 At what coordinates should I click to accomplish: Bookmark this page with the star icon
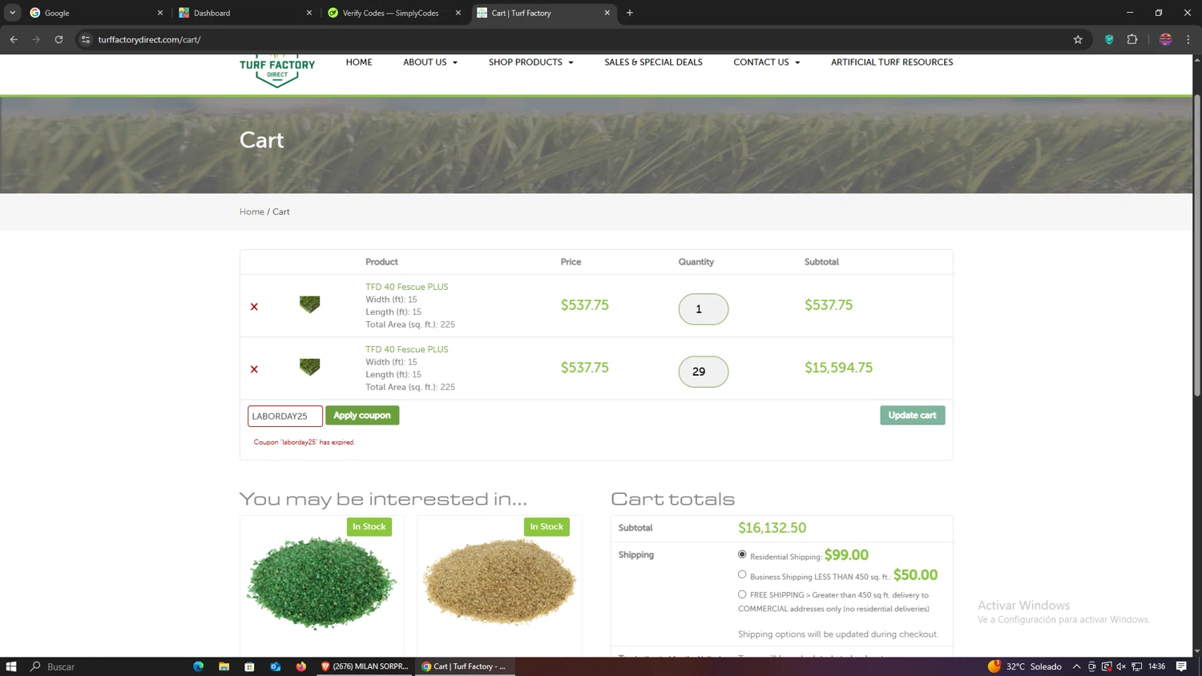coord(1078,39)
